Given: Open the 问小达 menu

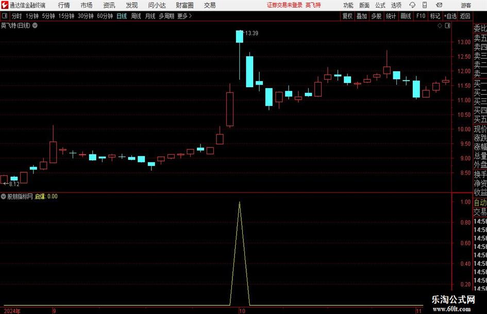Looking at the screenshot, I should pos(157,5).
